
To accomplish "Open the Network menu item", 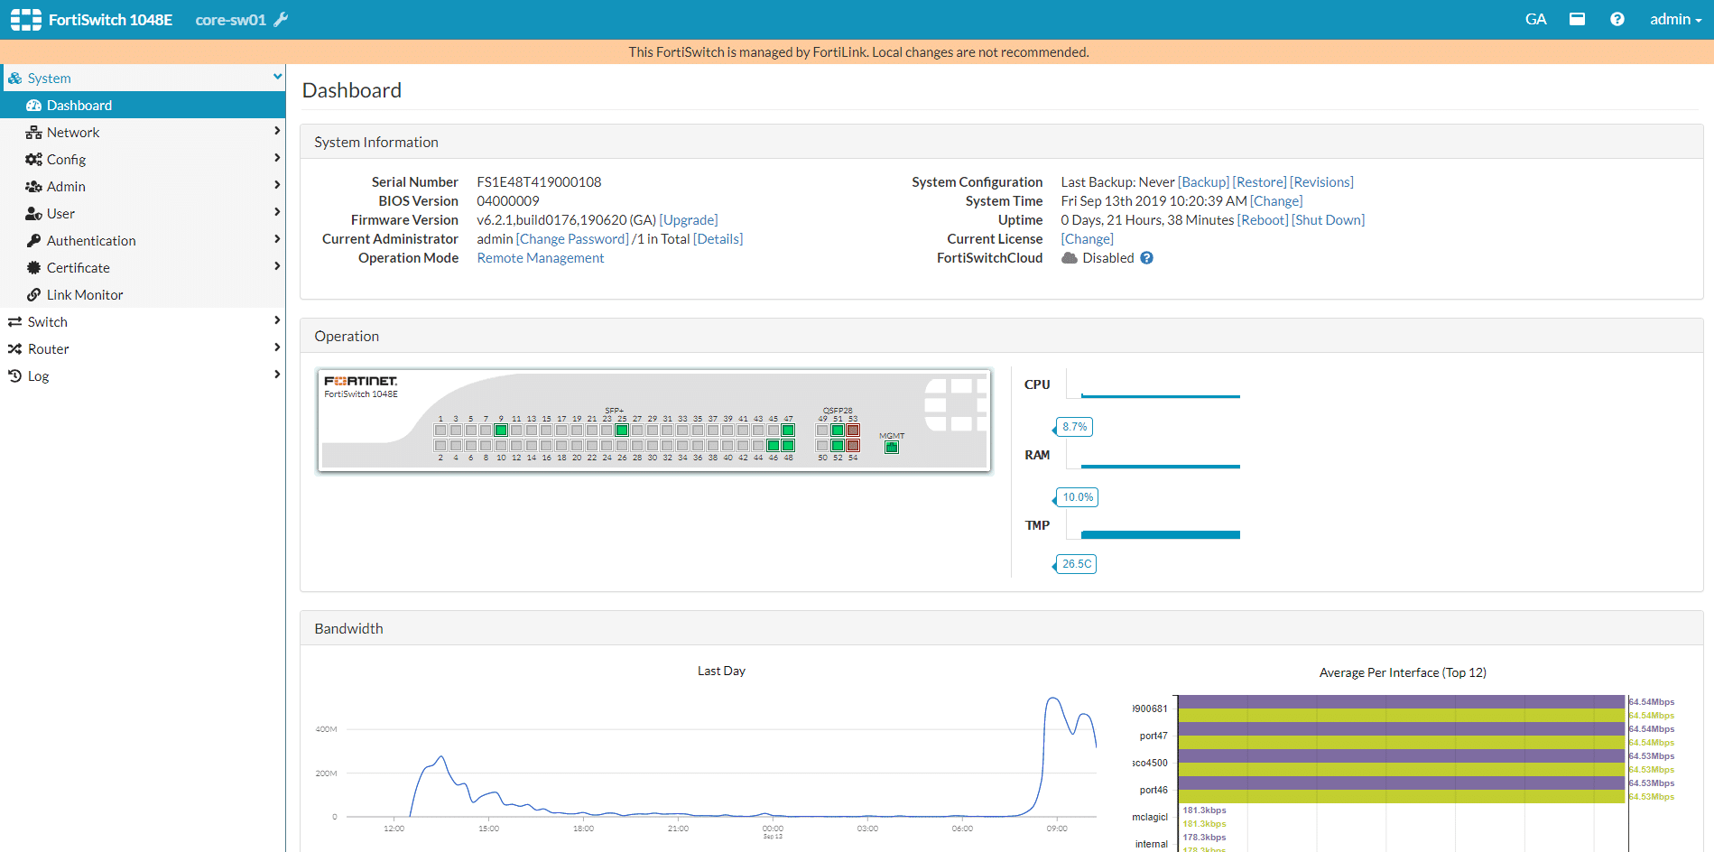I will click(x=143, y=132).
